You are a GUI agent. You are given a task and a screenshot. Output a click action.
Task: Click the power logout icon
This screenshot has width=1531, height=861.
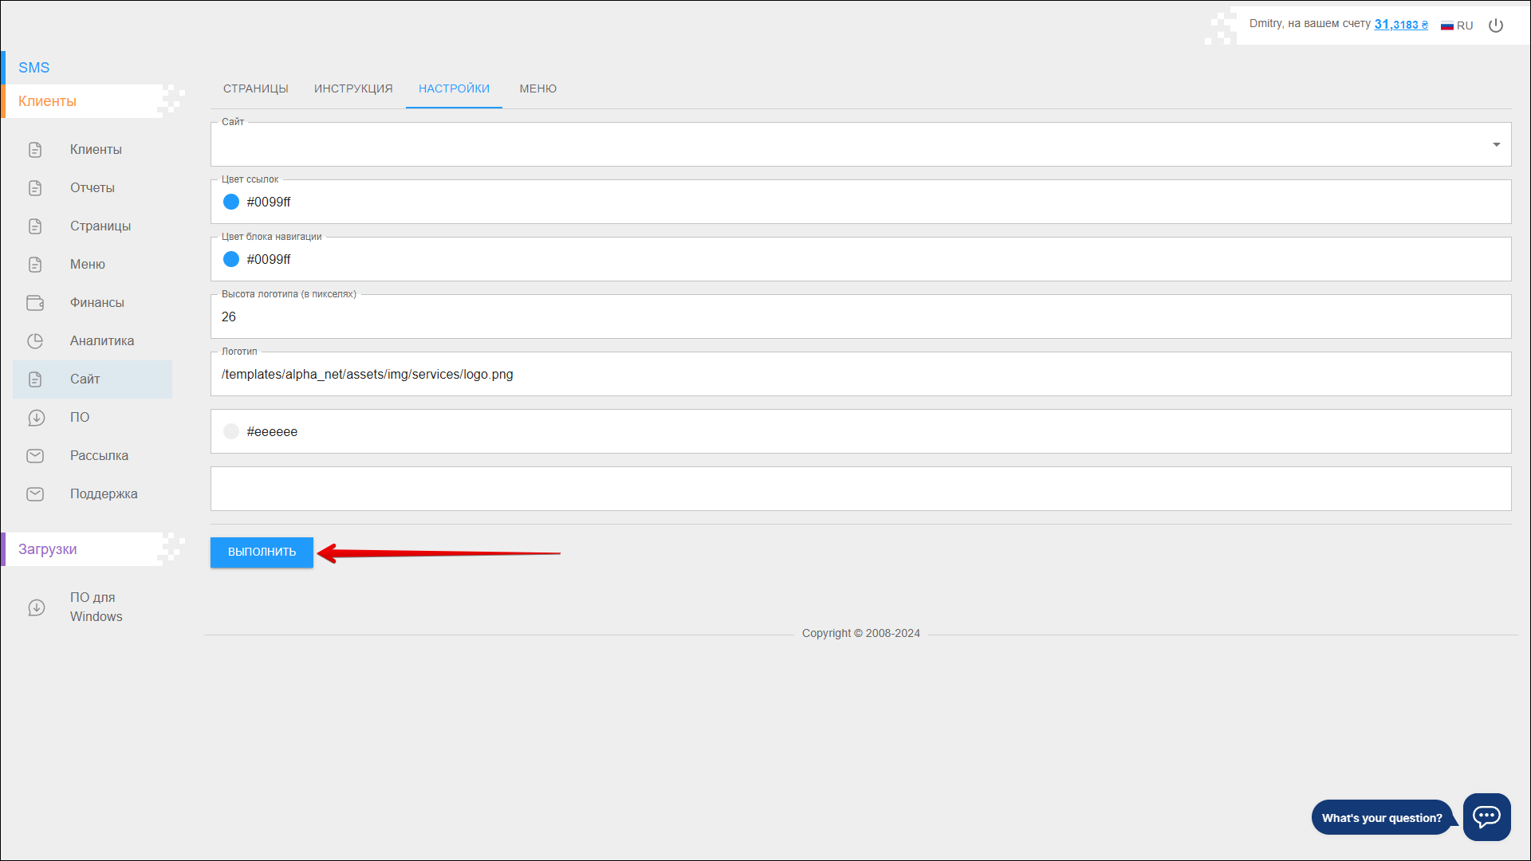[x=1496, y=26]
